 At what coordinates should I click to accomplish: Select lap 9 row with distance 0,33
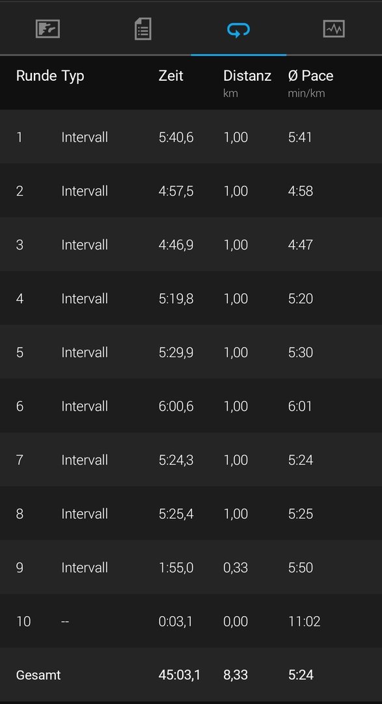(191, 567)
